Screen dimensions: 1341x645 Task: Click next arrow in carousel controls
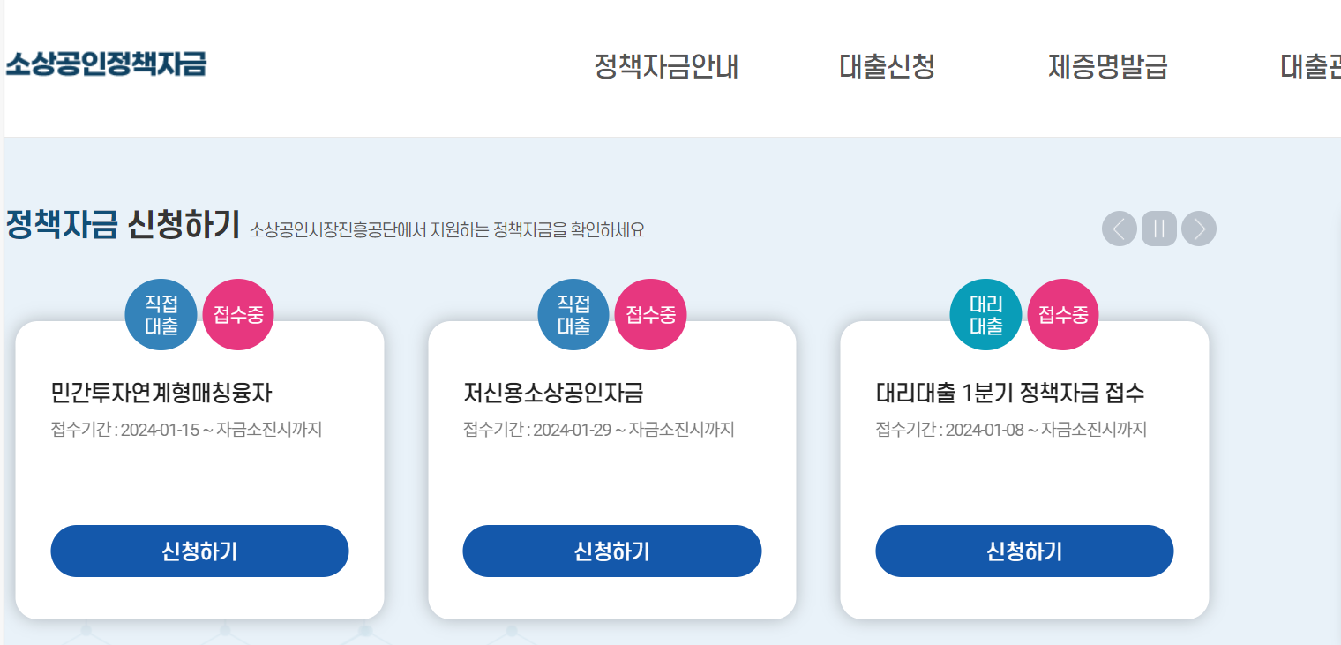point(1198,229)
